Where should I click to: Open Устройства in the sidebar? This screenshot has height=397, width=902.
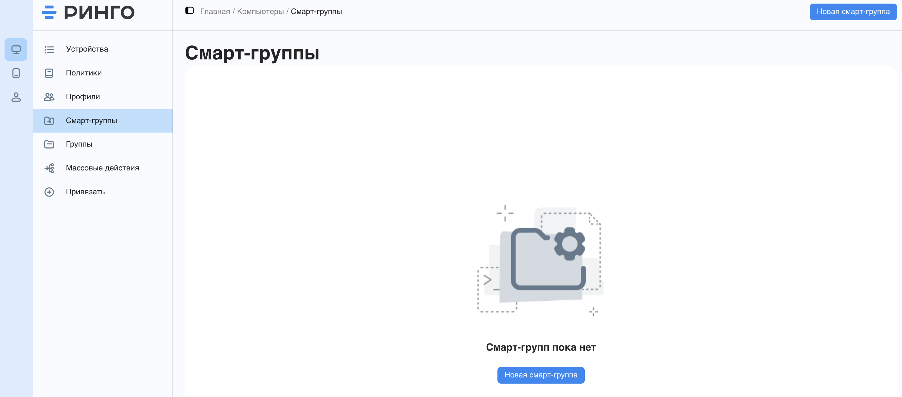click(103, 49)
